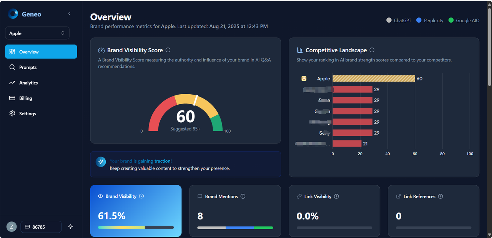Viewport: 492px width, 238px height.
Task: Click the Link Visibility 0.0% value
Action: click(307, 216)
